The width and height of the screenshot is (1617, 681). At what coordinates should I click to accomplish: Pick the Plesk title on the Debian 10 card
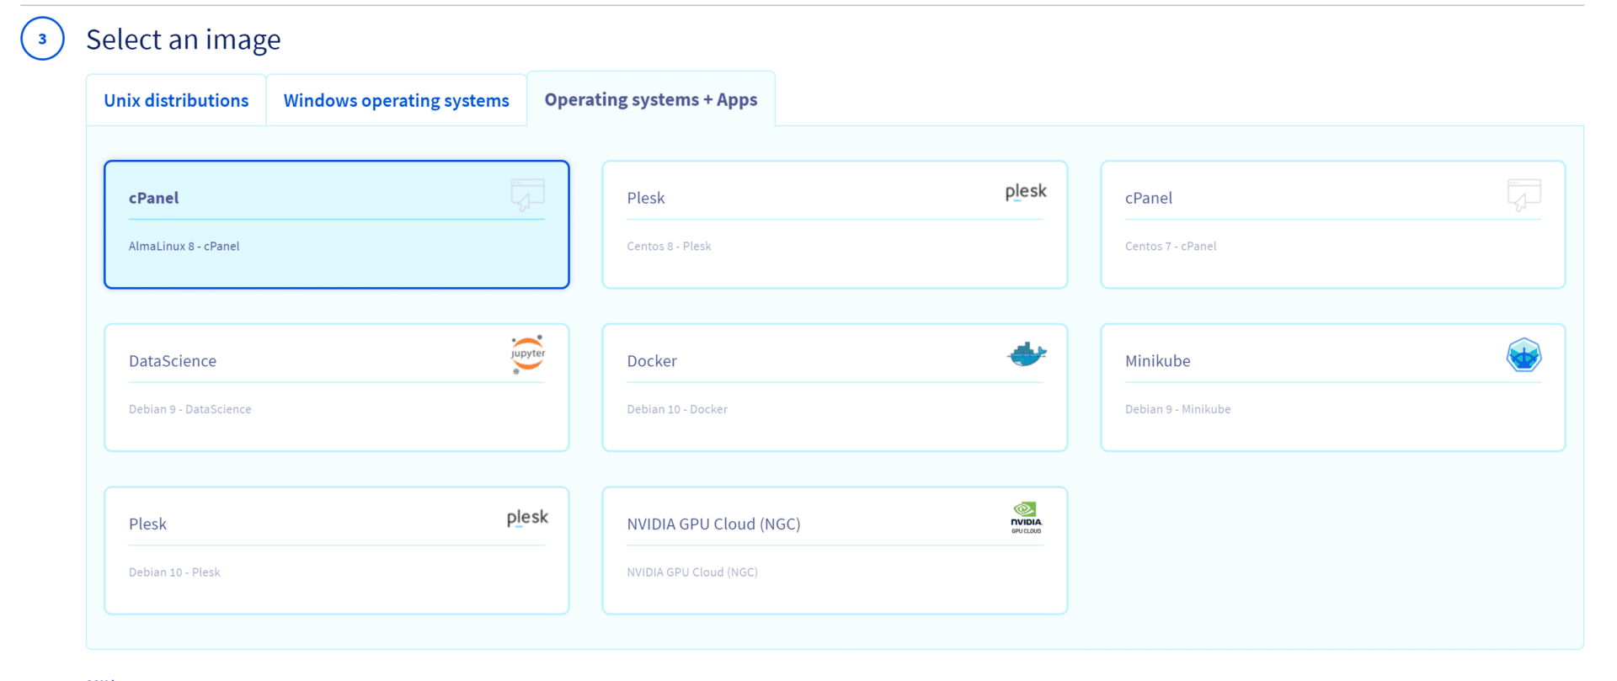click(x=148, y=524)
